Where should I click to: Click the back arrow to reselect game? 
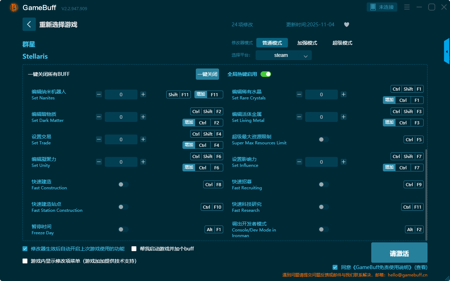pyautogui.click(x=29, y=24)
